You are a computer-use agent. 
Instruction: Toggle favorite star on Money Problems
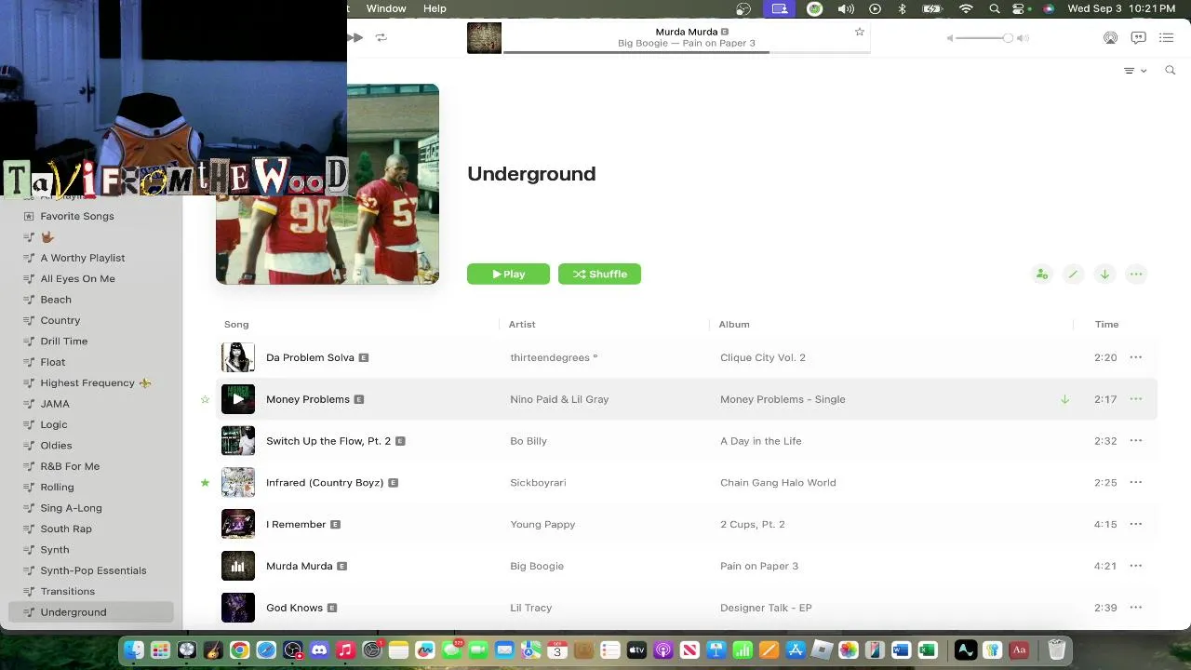pyautogui.click(x=206, y=399)
